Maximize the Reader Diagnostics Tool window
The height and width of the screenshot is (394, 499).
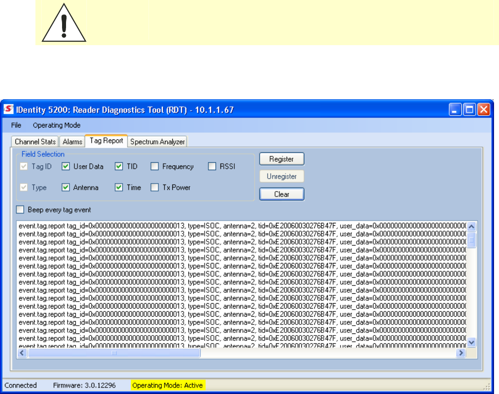(469, 110)
